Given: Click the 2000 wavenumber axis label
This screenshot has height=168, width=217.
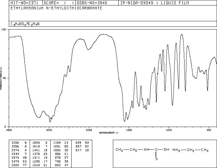Looking at the screenshot, I should click(89, 130).
